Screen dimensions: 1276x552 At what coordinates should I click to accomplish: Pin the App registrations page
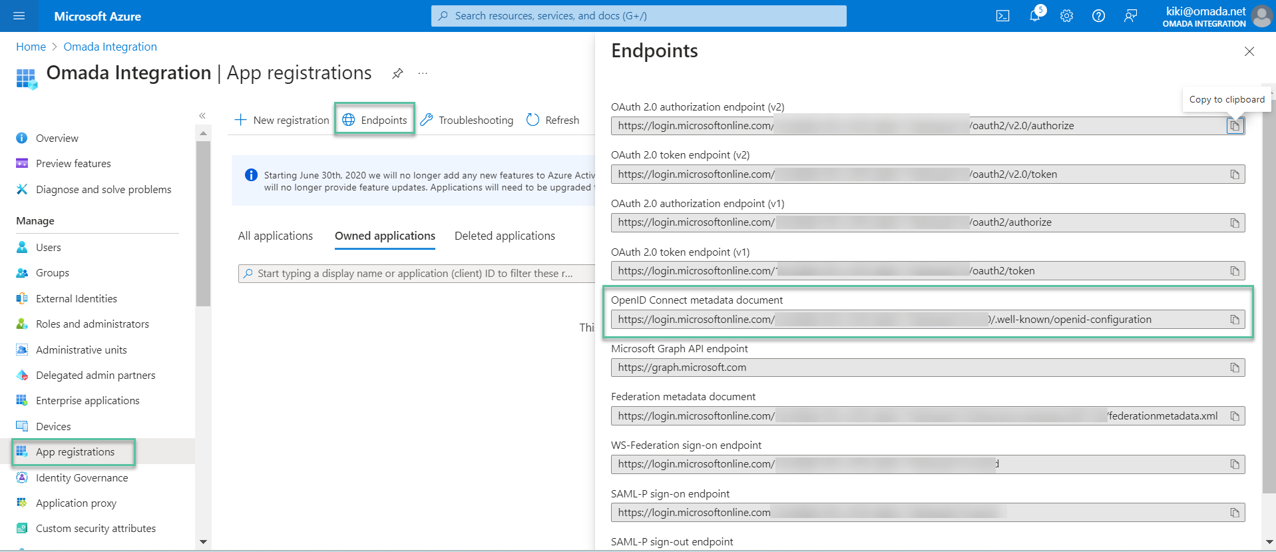(397, 73)
